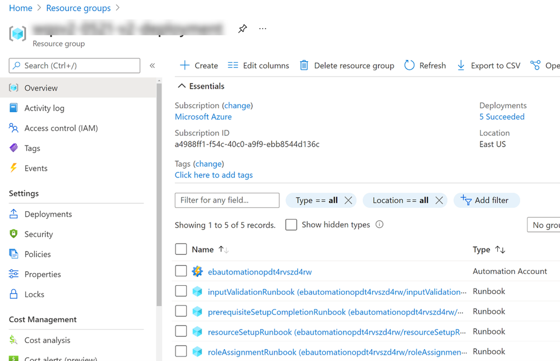
Task: Open the No grouping dropdown
Action: point(544,225)
